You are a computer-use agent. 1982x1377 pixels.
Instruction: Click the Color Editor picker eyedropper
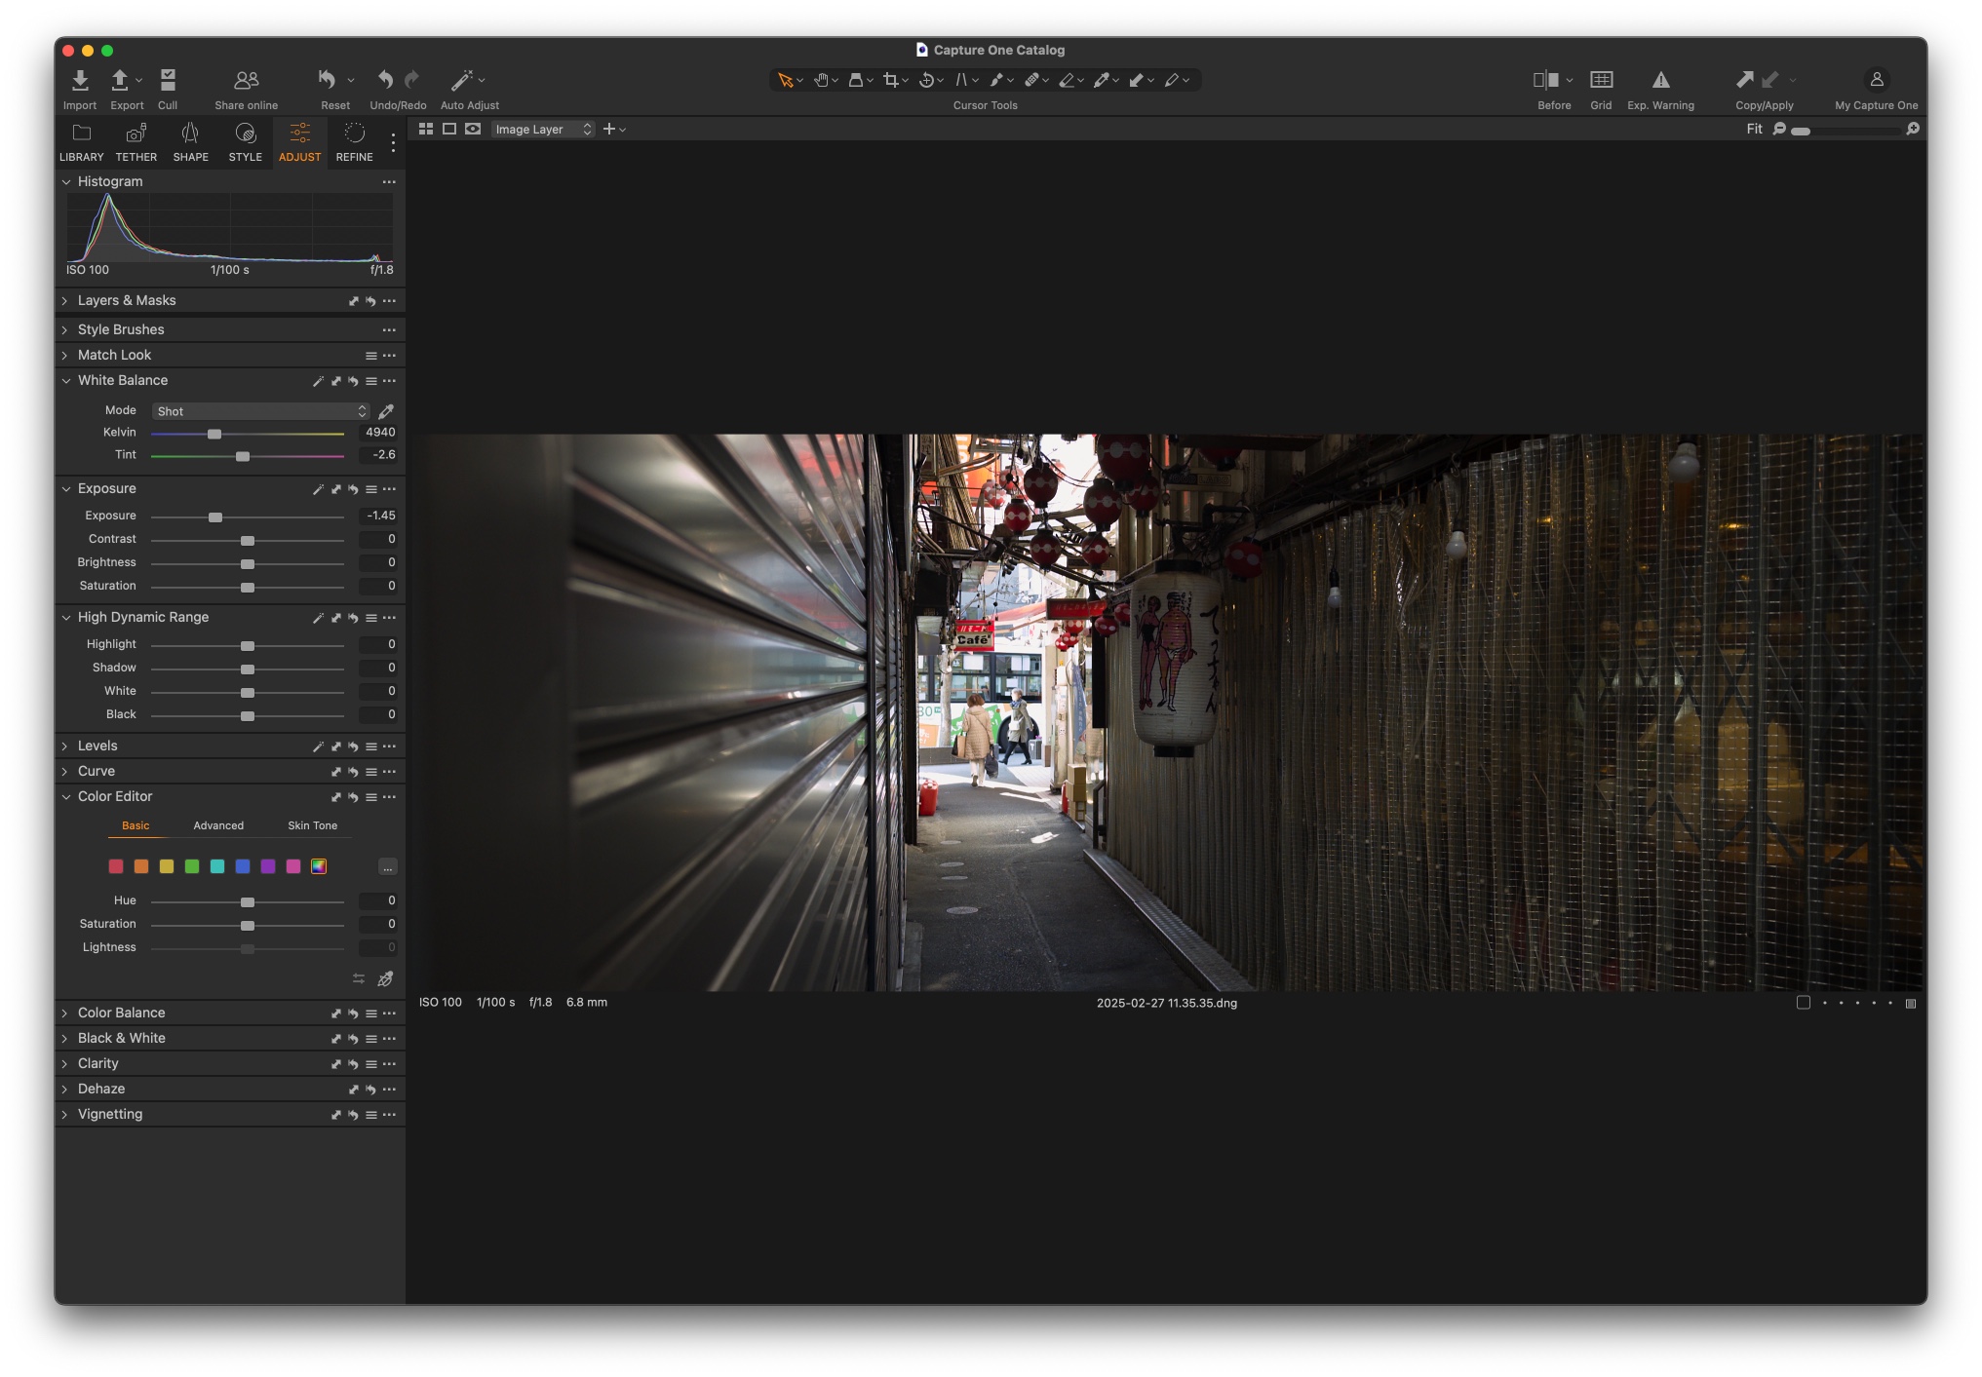pyautogui.click(x=386, y=978)
